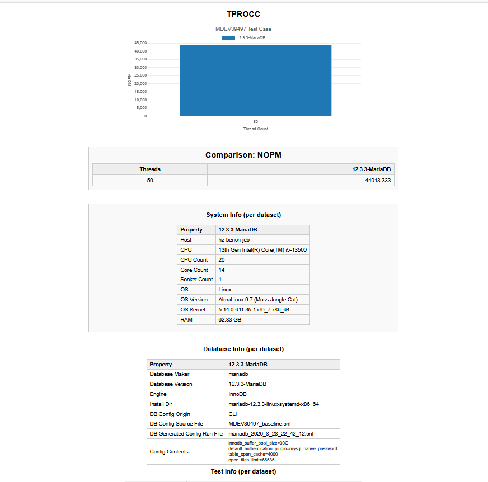Select the Install Dir mariadb-12.3.3 value
This screenshot has height=482, width=488.
coord(283,404)
